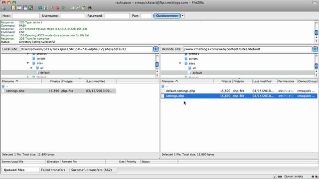Screen dimensions: 319x179
Task: Click the local 'scripts' folder icon
Action: [x=34, y=59]
